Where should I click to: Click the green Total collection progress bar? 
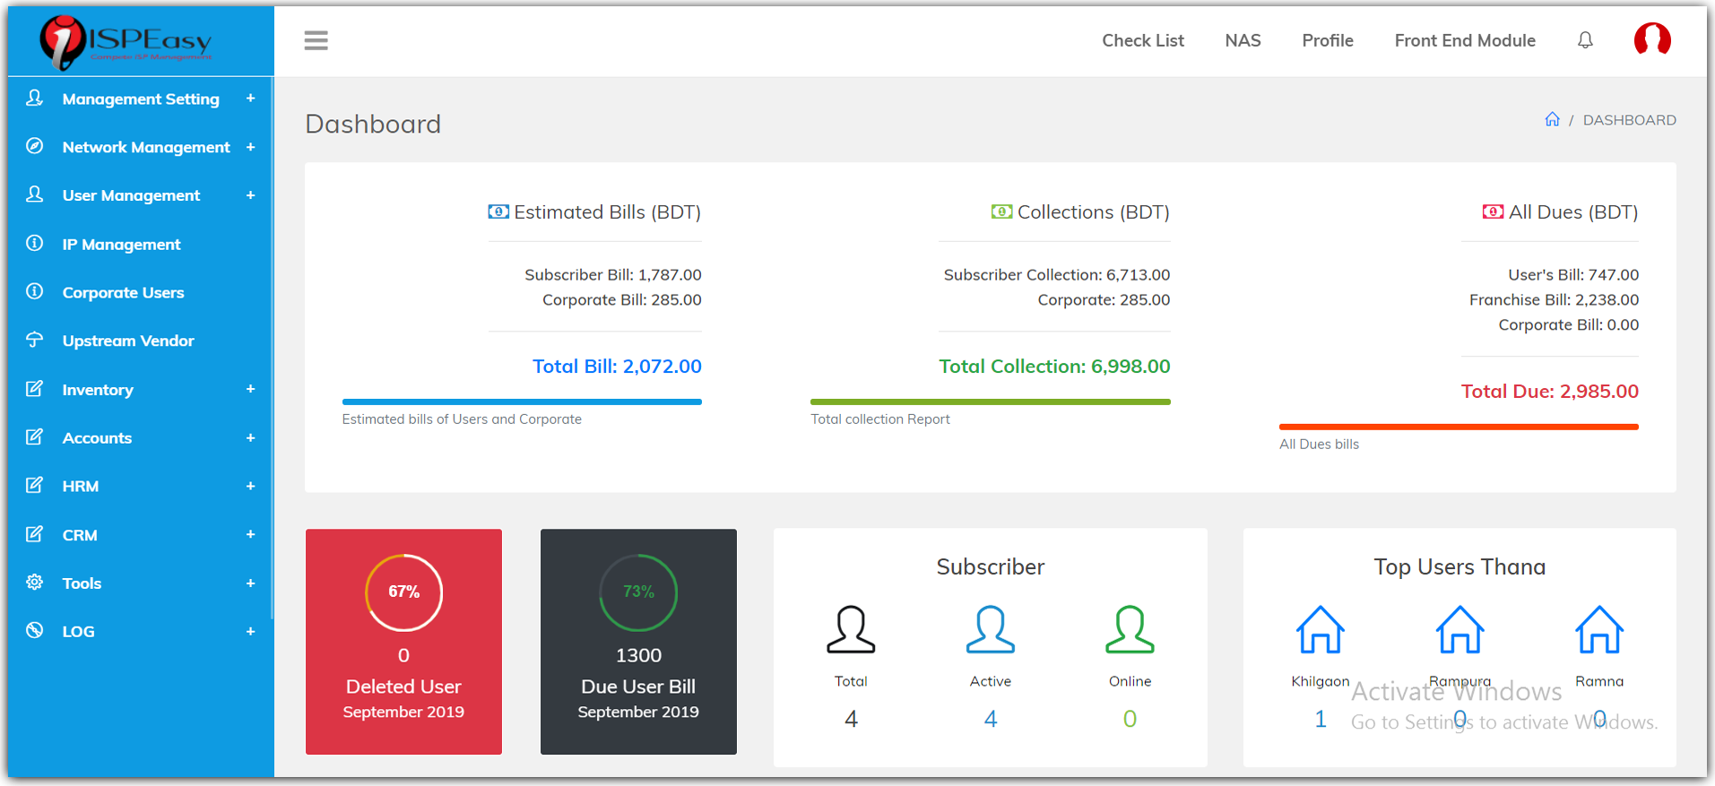pyautogui.click(x=991, y=402)
